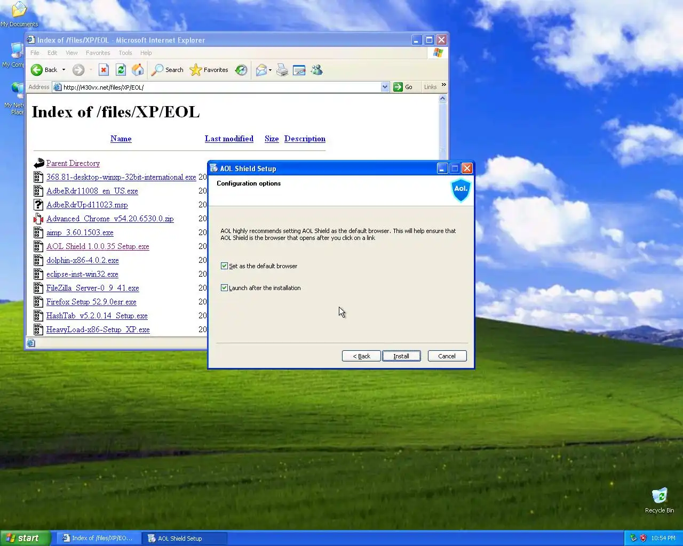Click the AOL shield logo in setup dialog
This screenshot has width=683, height=546.
460,190
